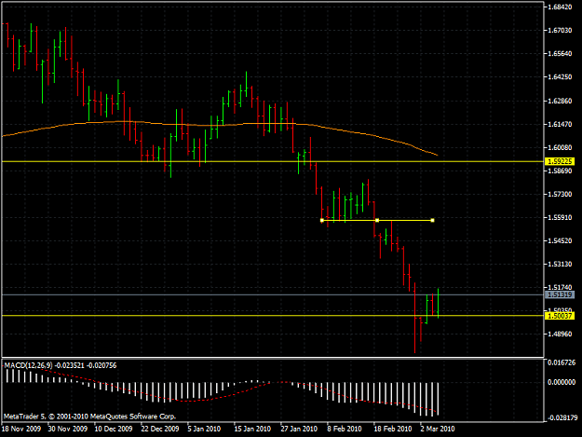Image resolution: width=582 pixels, height=437 pixels.
Task: Click the MACD signal value -0.020756
Action: 102,365
